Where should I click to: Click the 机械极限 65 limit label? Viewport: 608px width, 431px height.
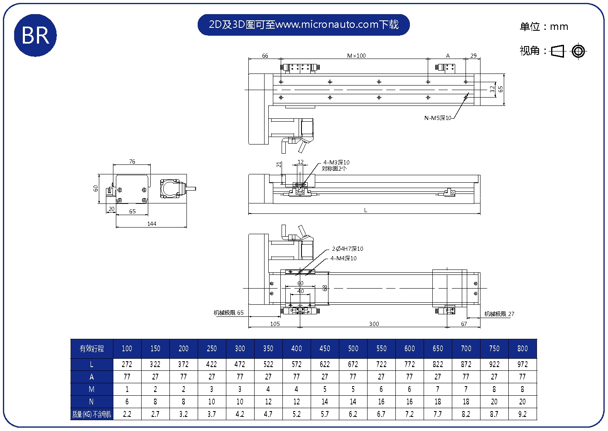(x=228, y=313)
